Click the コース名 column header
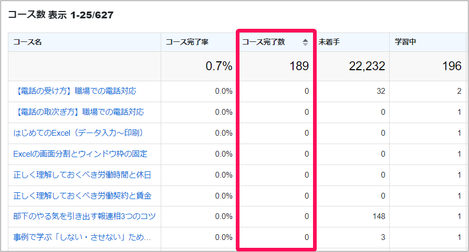This screenshot has height=252, width=469. (27, 42)
